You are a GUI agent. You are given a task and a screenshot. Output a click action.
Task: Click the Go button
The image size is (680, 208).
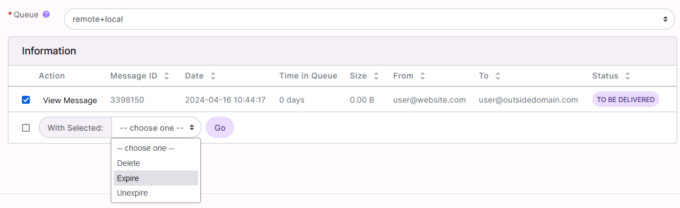point(220,128)
